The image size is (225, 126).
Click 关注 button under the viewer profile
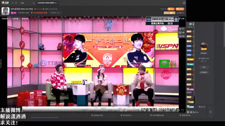point(204,67)
